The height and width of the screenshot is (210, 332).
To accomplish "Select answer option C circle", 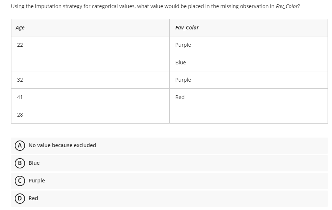I will pos(20,181).
